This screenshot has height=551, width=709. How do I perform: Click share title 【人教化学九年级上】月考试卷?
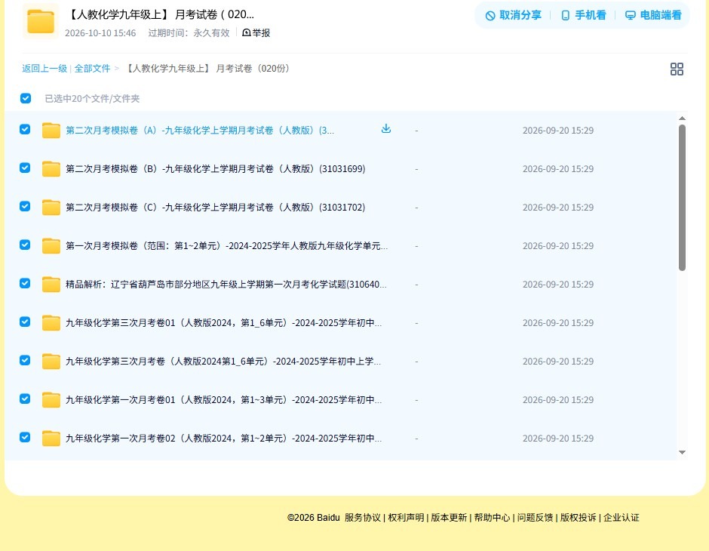pos(160,14)
